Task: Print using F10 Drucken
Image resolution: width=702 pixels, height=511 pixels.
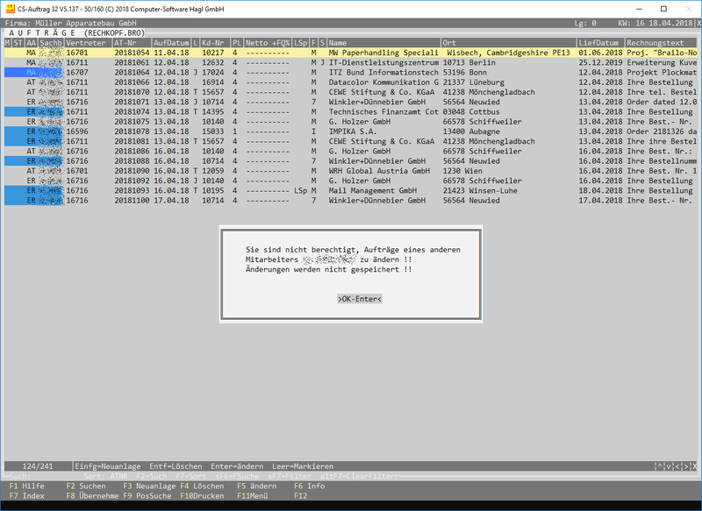Action: coord(202,496)
